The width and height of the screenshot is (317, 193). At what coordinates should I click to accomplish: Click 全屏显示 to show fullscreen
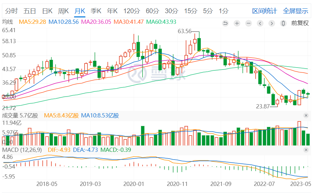[x=295, y=11]
